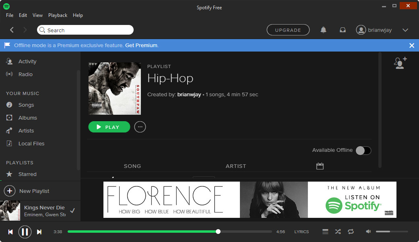
Task: Open the Help menu
Action: 78,15
